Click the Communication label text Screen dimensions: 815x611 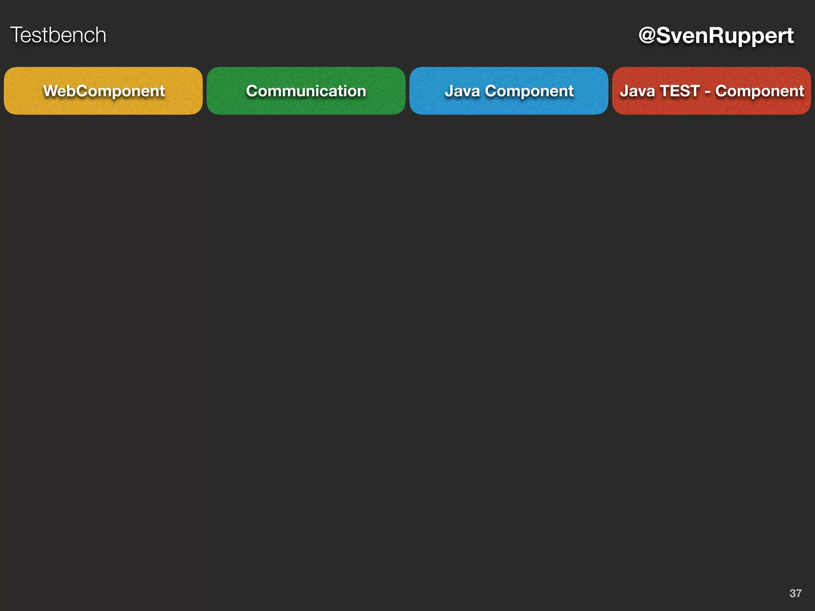(x=306, y=91)
